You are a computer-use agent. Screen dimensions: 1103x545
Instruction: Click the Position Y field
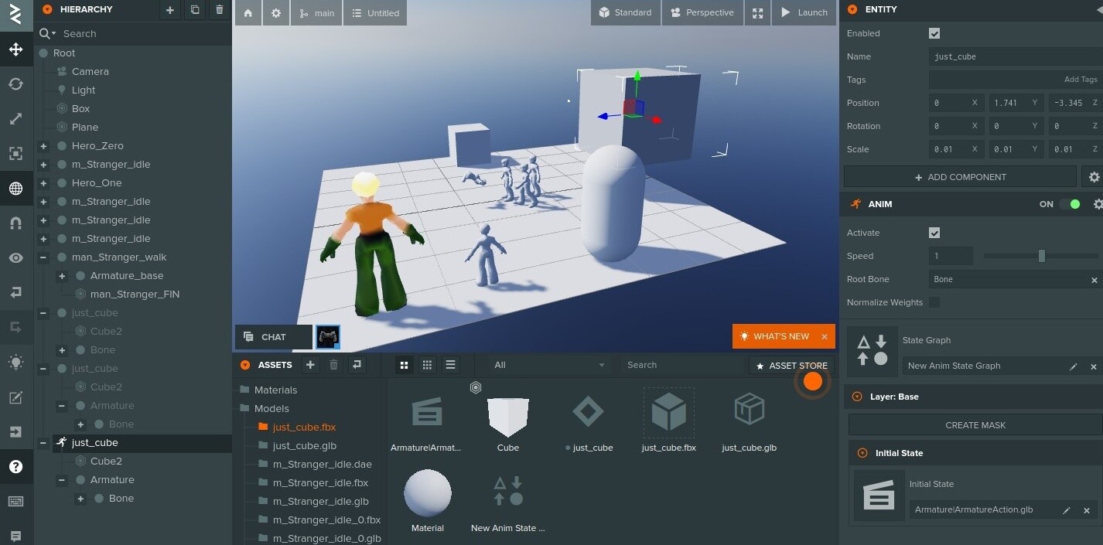tap(1015, 103)
